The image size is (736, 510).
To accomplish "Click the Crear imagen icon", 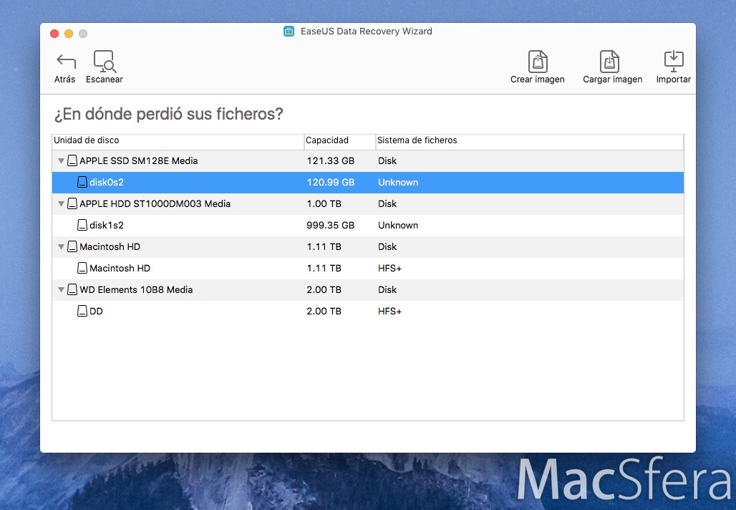I will pyautogui.click(x=538, y=62).
